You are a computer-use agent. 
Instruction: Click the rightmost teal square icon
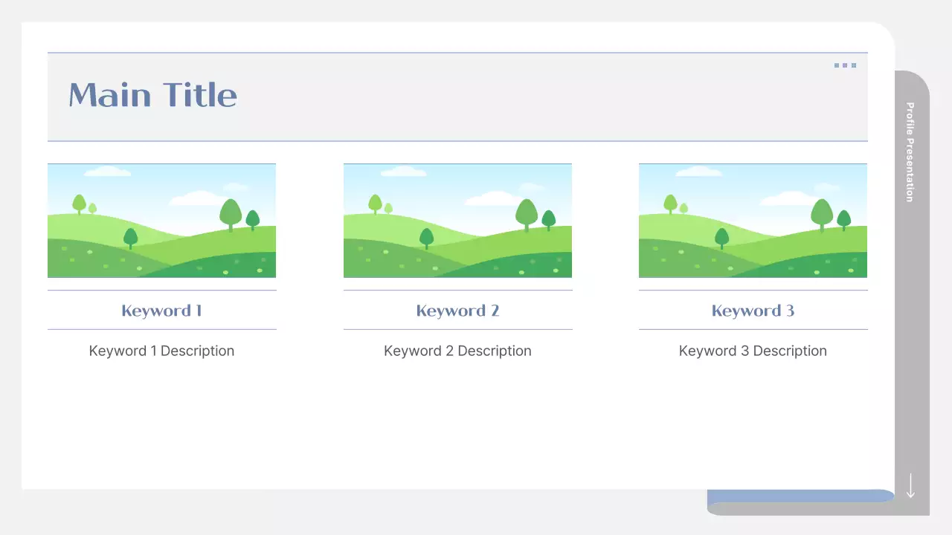coord(854,65)
